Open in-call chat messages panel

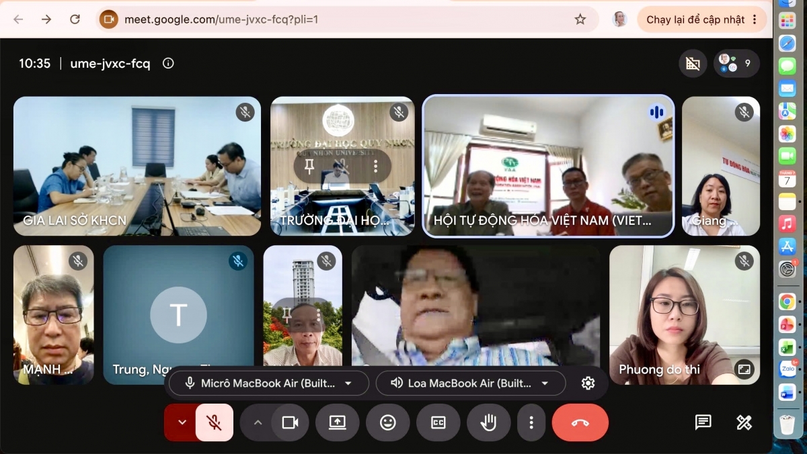pos(703,422)
